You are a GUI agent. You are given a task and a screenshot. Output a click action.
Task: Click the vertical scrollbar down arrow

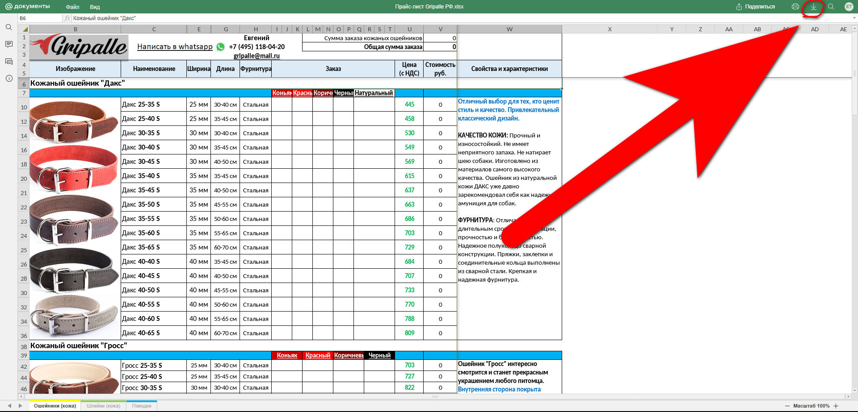854,391
